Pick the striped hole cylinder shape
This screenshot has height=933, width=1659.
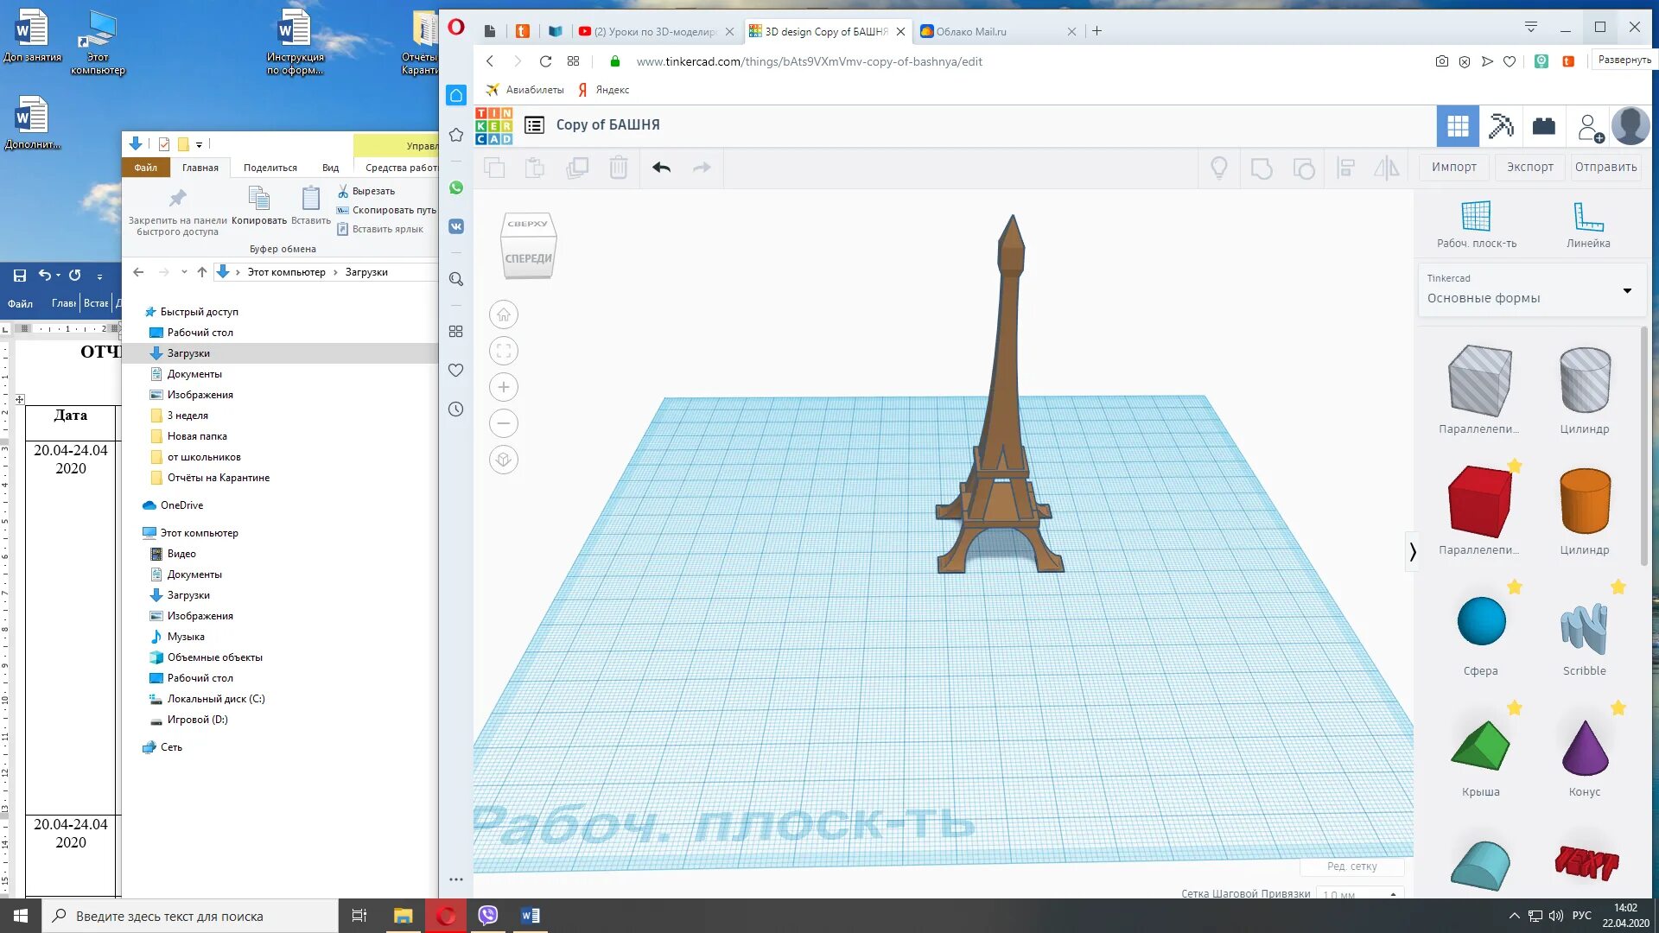click(x=1585, y=380)
